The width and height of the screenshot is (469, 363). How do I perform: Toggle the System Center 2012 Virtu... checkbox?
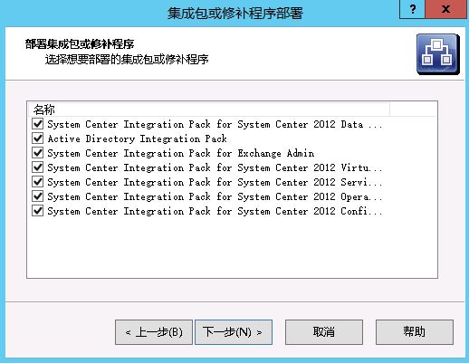[x=38, y=167]
